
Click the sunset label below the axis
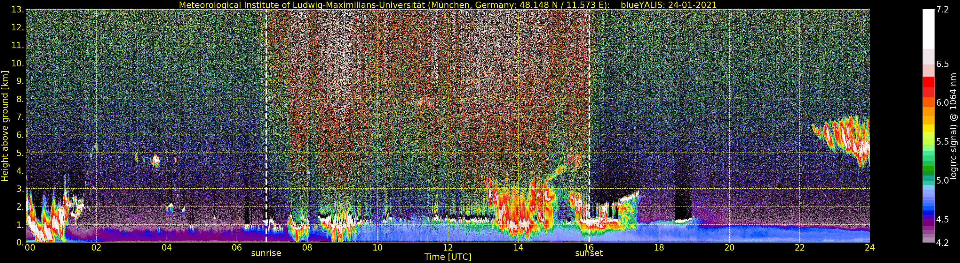point(589,253)
